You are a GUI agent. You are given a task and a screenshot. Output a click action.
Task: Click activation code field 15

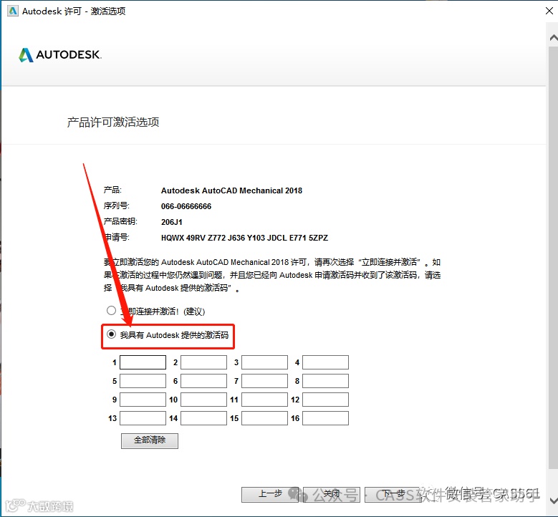264,418
